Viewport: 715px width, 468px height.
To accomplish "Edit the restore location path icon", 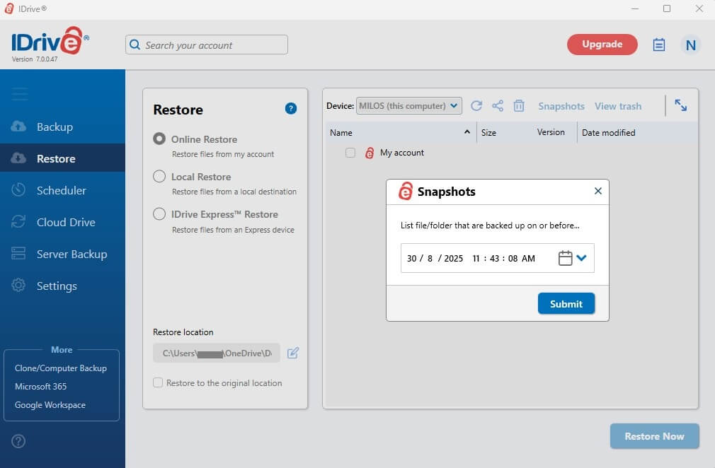I will click(x=293, y=353).
